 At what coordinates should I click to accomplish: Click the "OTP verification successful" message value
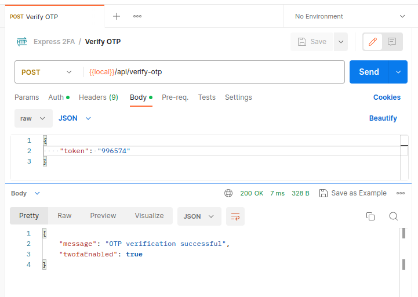[166, 244]
